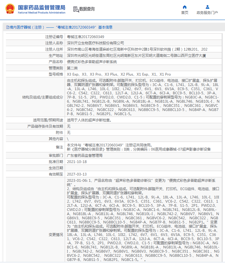
Task: Select registrant name 深圳开立生物医疗科技股份有限公司
Action: tap(95, 43)
